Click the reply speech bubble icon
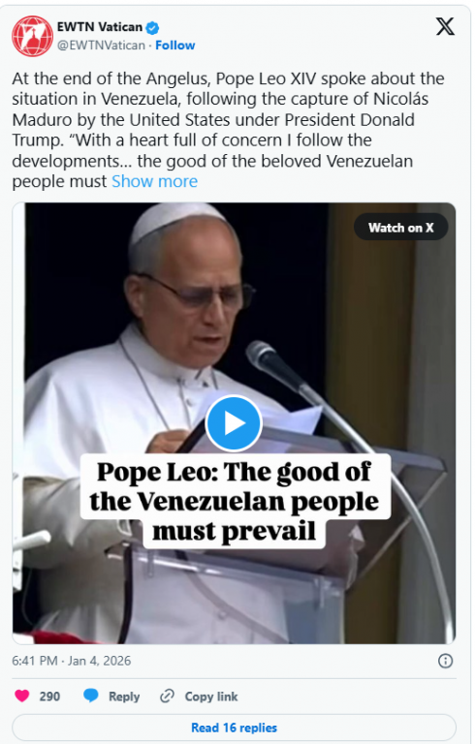 91,696
